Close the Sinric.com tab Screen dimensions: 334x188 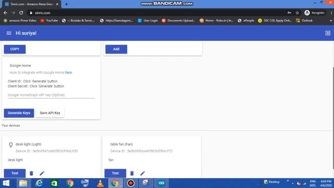tap(57, 4)
